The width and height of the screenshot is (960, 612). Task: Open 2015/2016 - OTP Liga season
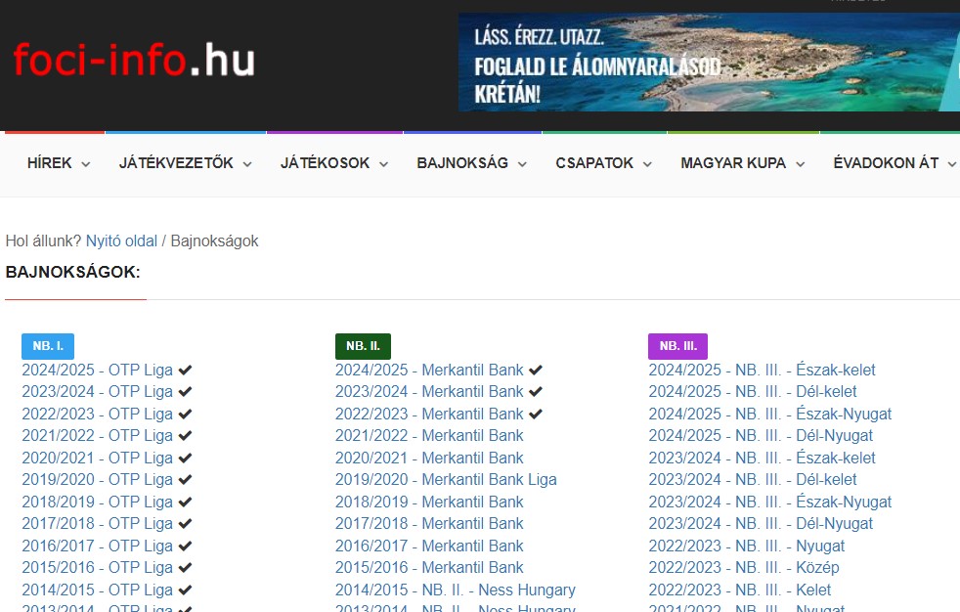pos(98,568)
